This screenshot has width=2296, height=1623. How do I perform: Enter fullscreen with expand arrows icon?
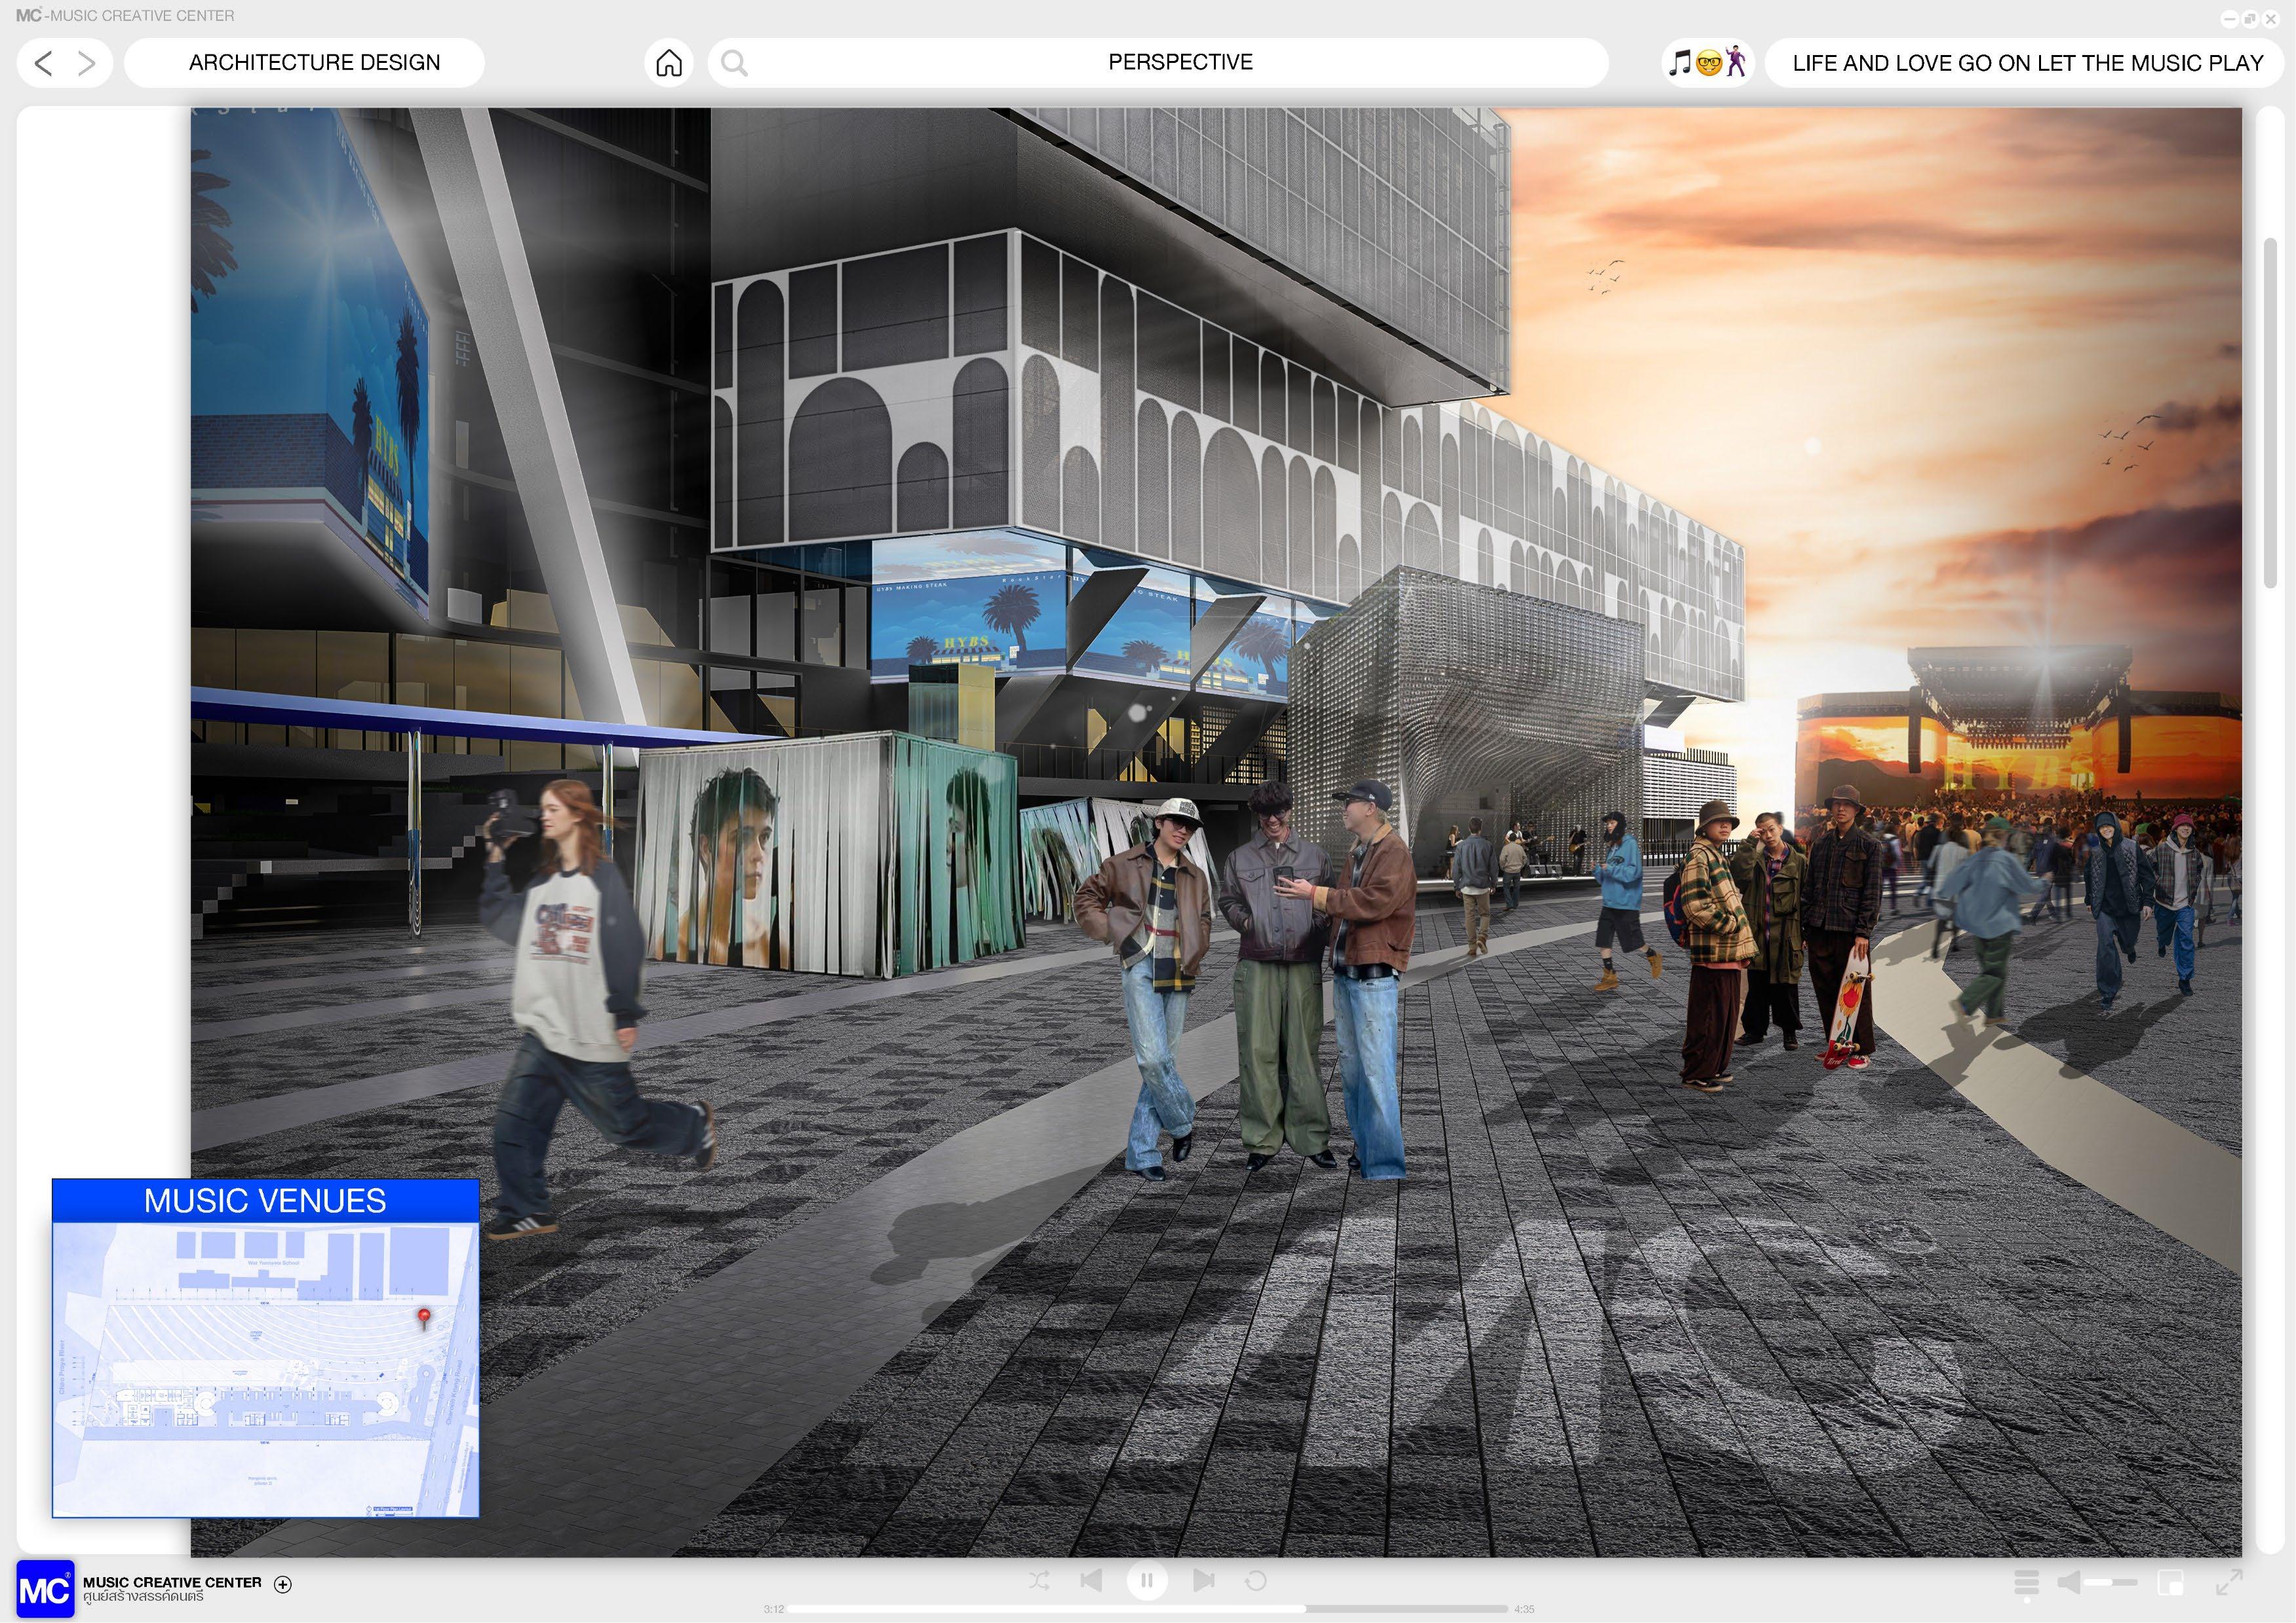2229,1582
